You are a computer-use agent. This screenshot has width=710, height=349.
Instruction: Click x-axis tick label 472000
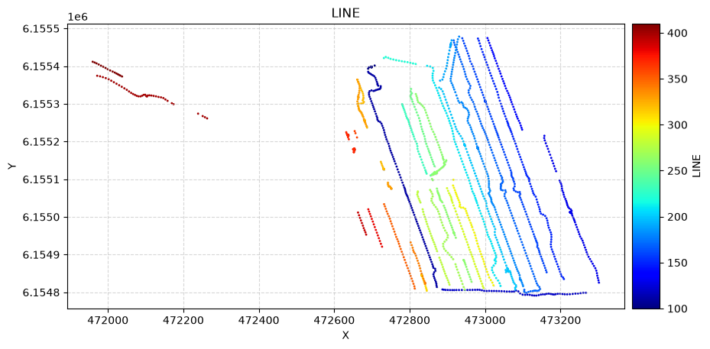tap(108, 320)
